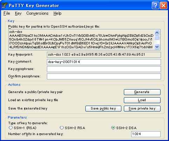
Task: Select SSH-2 DSA key type
Action: coord(113,128)
